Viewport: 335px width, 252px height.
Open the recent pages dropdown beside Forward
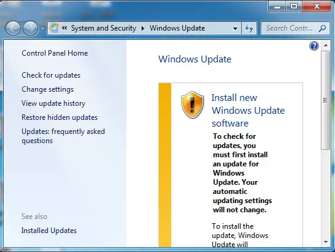click(42, 28)
